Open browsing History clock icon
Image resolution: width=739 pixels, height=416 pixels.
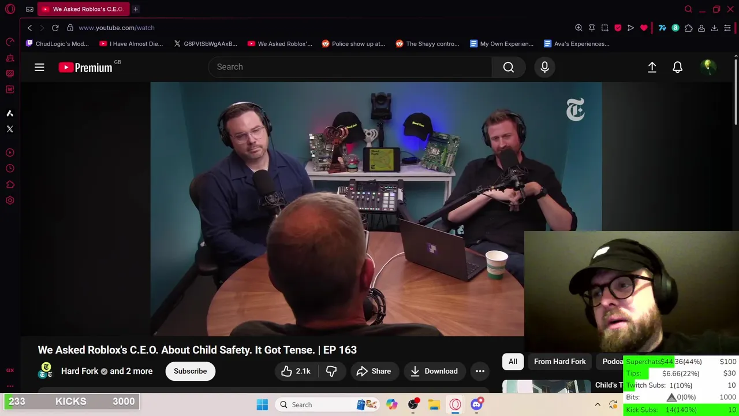coord(10,169)
